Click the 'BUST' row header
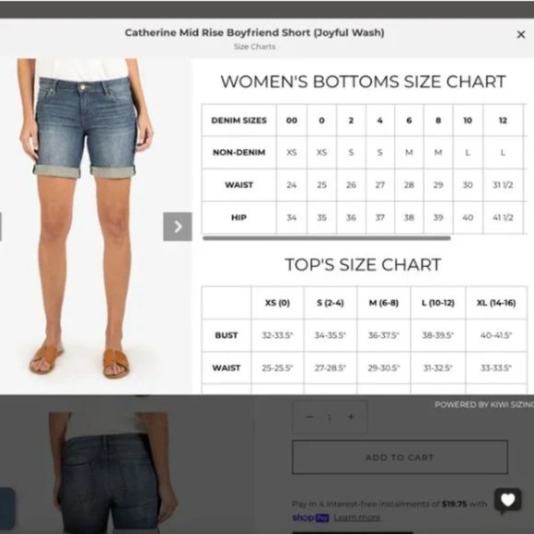Viewport: 534px width, 534px height. (x=226, y=335)
